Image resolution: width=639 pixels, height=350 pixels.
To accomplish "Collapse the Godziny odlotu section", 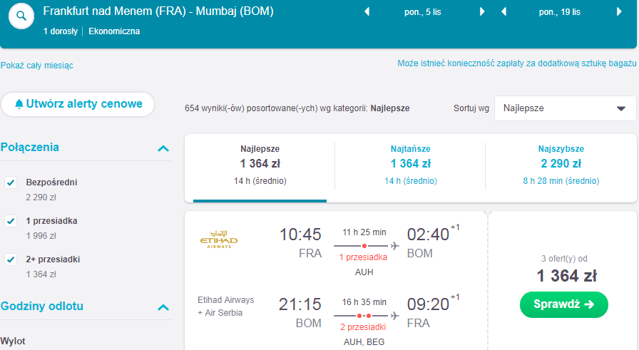I will pos(163,307).
